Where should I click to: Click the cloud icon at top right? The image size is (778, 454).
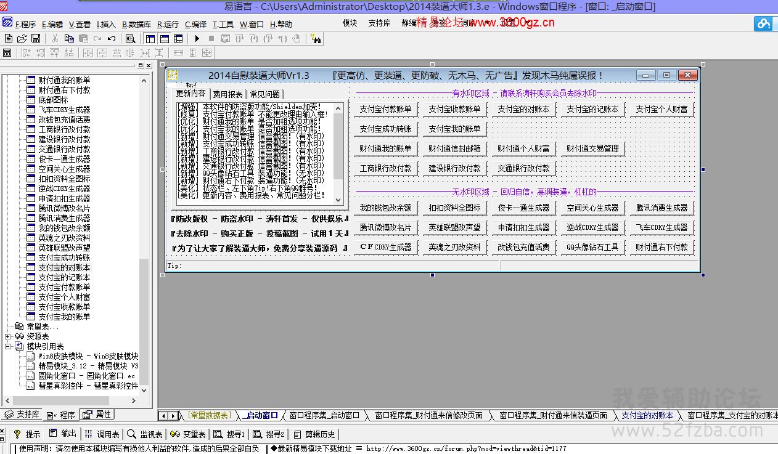[x=764, y=24]
